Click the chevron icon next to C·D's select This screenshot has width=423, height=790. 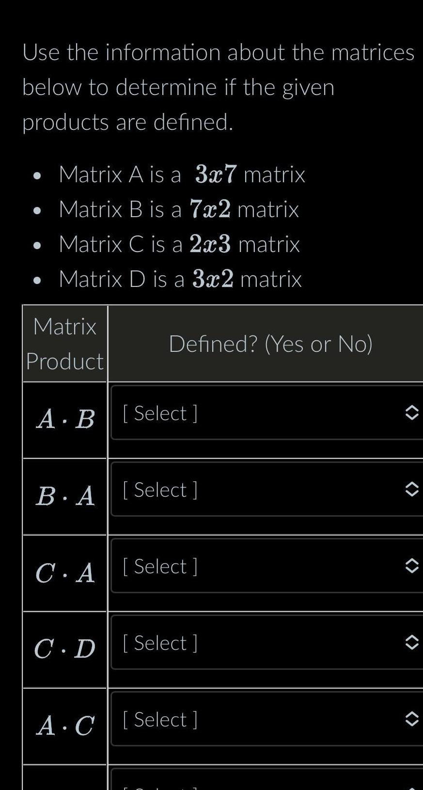click(411, 643)
